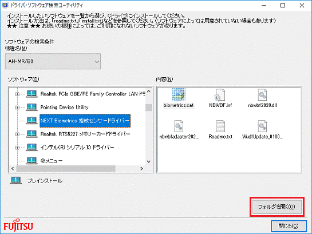
Task: Expand the Intel(R) Serial IO driver node
Action: coord(17,148)
